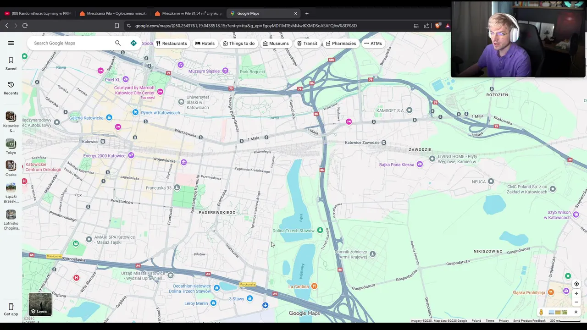This screenshot has width=587, height=330.
Task: Open the Tokyo recent place thumbnail
Action: point(11,144)
